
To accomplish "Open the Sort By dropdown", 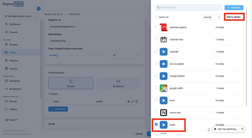I will coord(212,17).
